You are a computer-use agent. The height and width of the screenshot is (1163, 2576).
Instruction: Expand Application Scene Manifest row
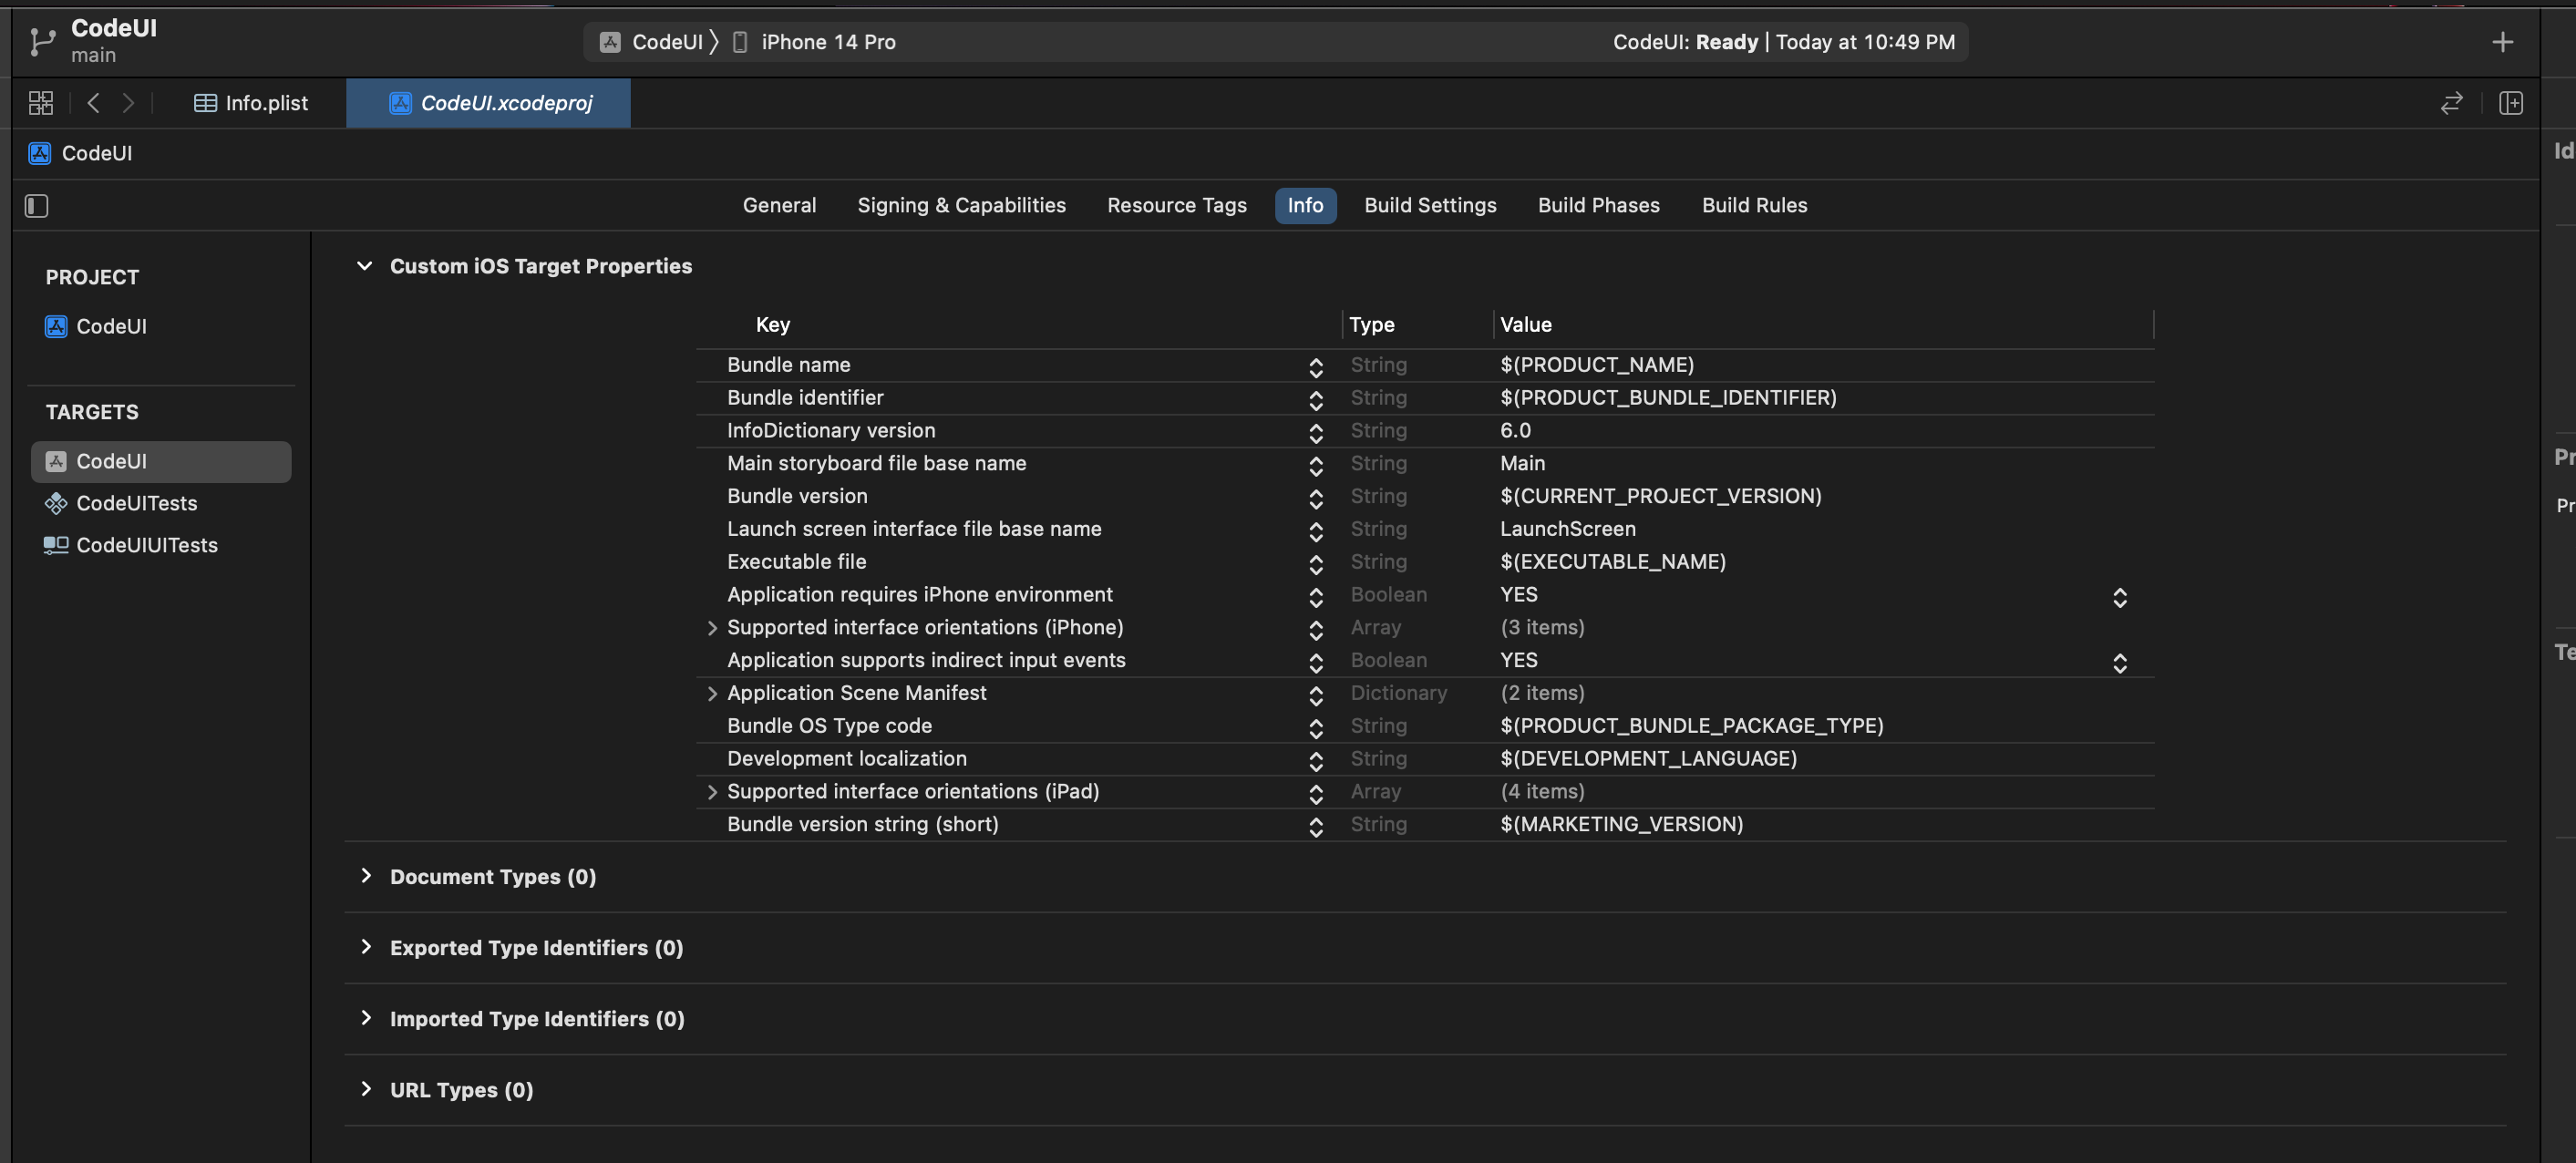(712, 693)
